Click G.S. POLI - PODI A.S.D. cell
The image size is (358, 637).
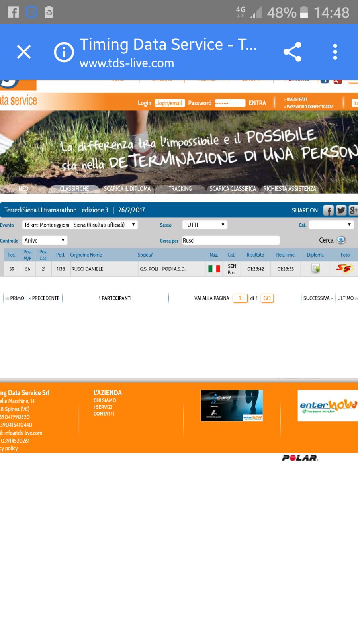(x=162, y=269)
